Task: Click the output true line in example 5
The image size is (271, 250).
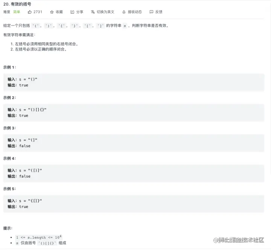Action: [x=18, y=206]
